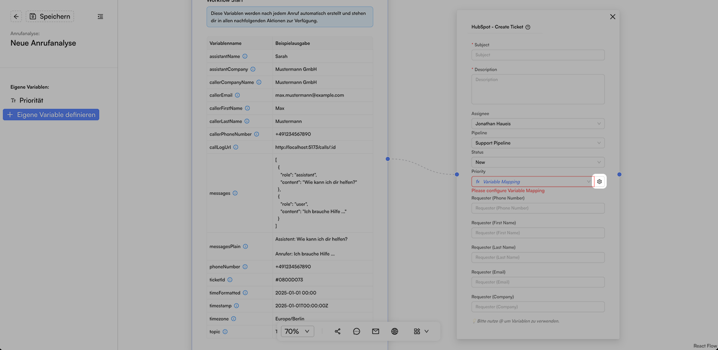Click the Sarah assistantName value
Viewport: 718px width, 350px height.
281,56
